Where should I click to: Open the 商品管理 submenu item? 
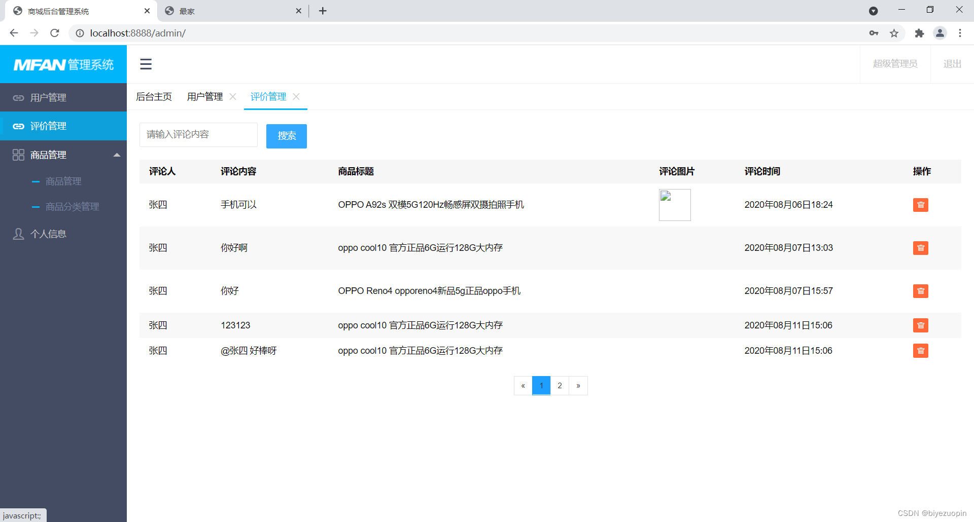[63, 181]
